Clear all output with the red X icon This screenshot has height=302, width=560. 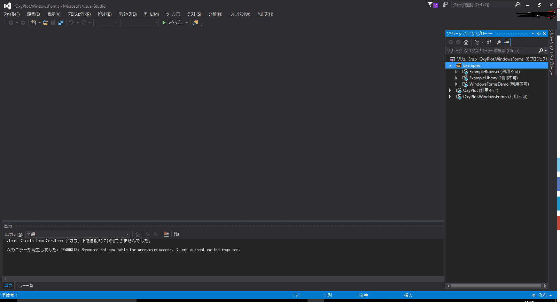click(x=166, y=234)
